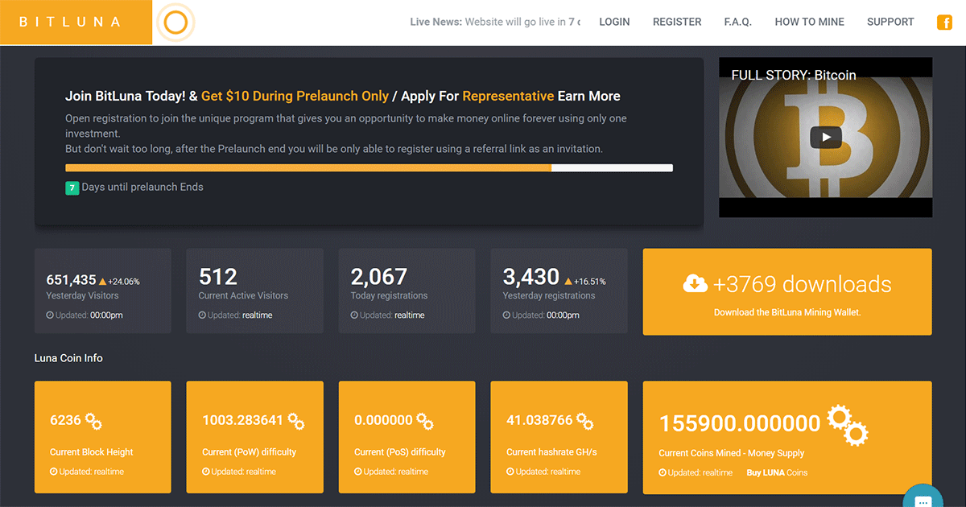Click the Bitcoin video thumbnail
966x507 pixels.
(x=826, y=137)
